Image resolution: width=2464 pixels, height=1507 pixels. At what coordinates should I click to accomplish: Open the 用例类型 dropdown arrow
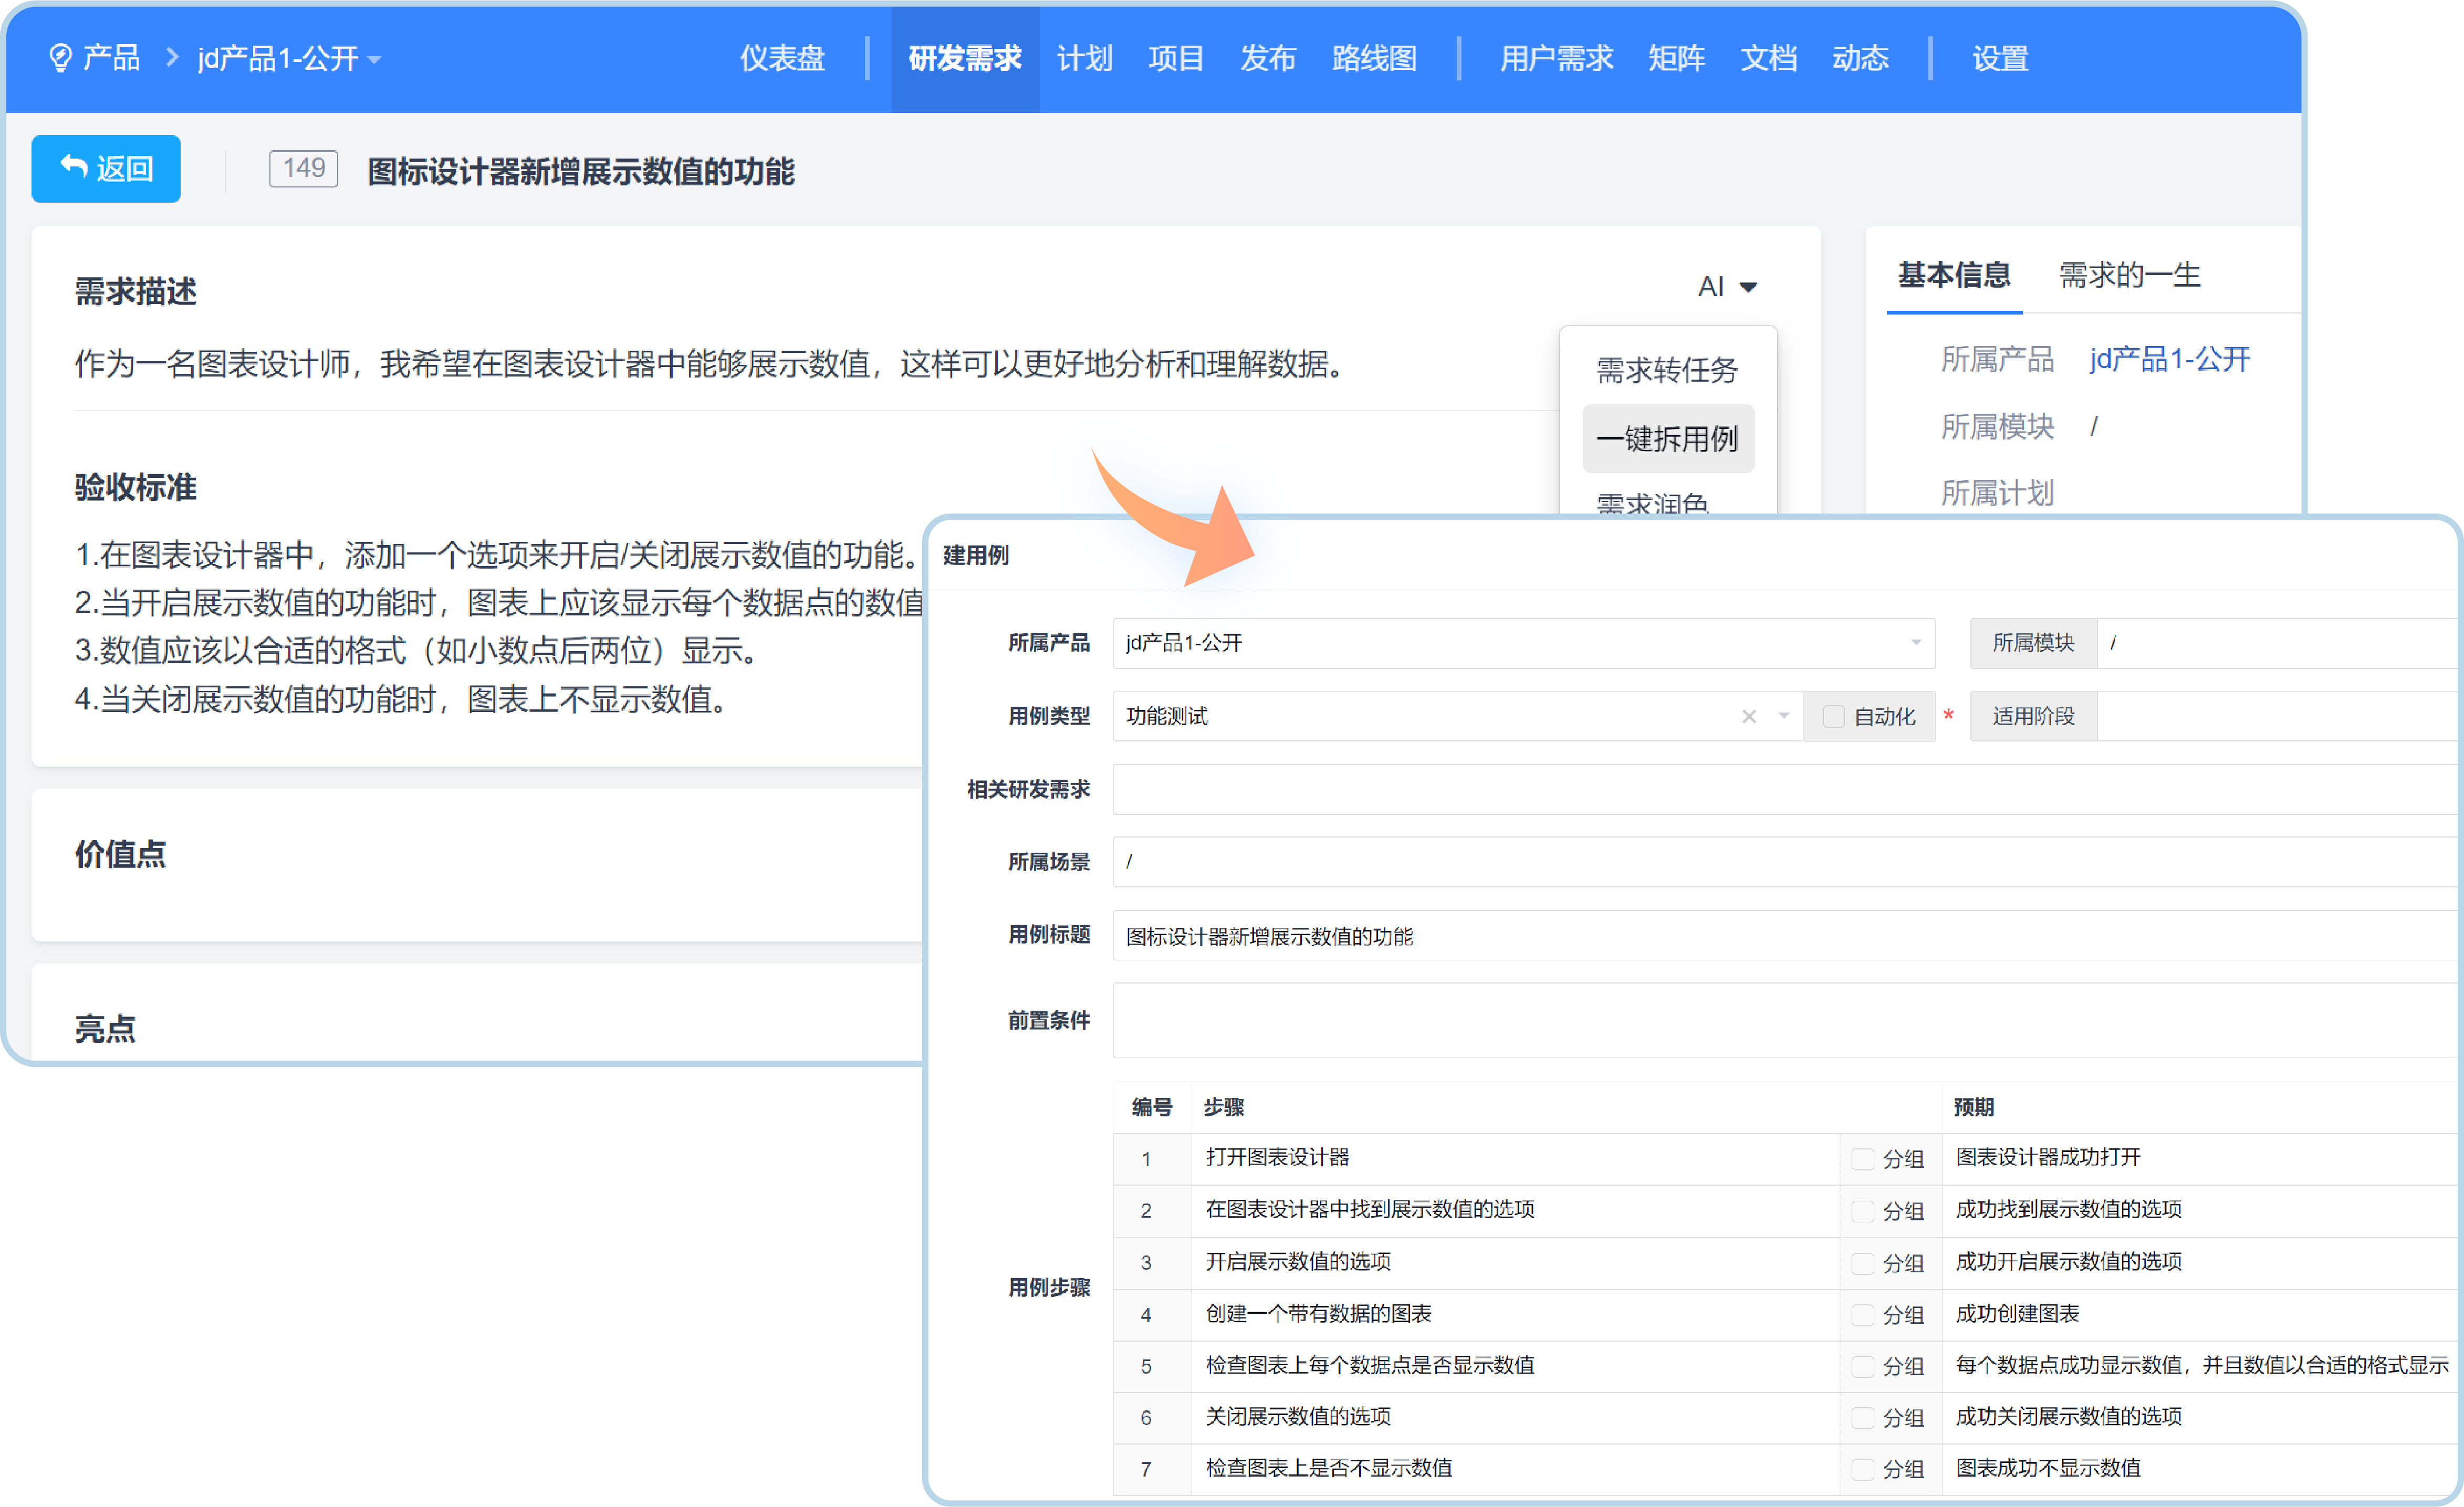click(x=1783, y=716)
